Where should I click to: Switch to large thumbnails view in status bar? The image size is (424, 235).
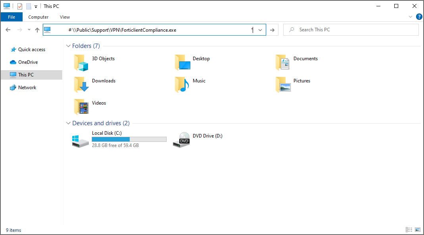417,229
